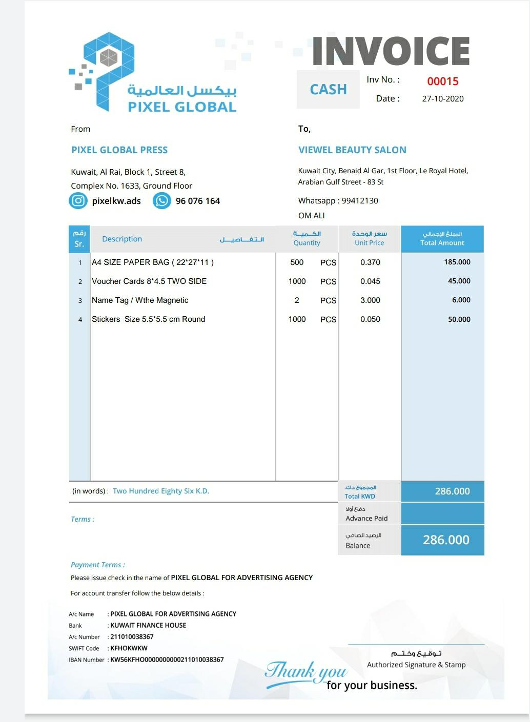The width and height of the screenshot is (530, 722).
Task: Click the IBAN number text
Action: click(167, 660)
